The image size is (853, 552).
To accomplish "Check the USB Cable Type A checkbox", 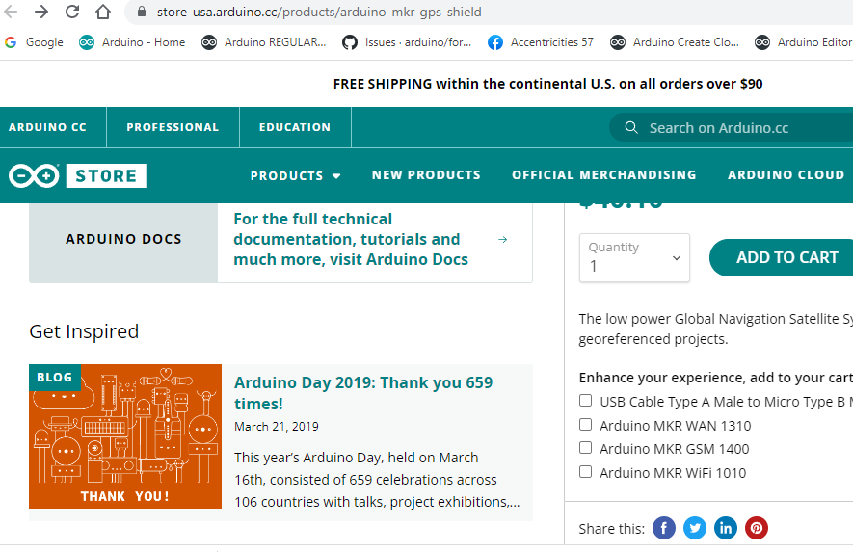I will (586, 401).
